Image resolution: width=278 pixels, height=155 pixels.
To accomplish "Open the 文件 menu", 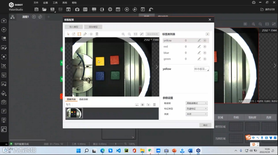I will [x=36, y=3].
